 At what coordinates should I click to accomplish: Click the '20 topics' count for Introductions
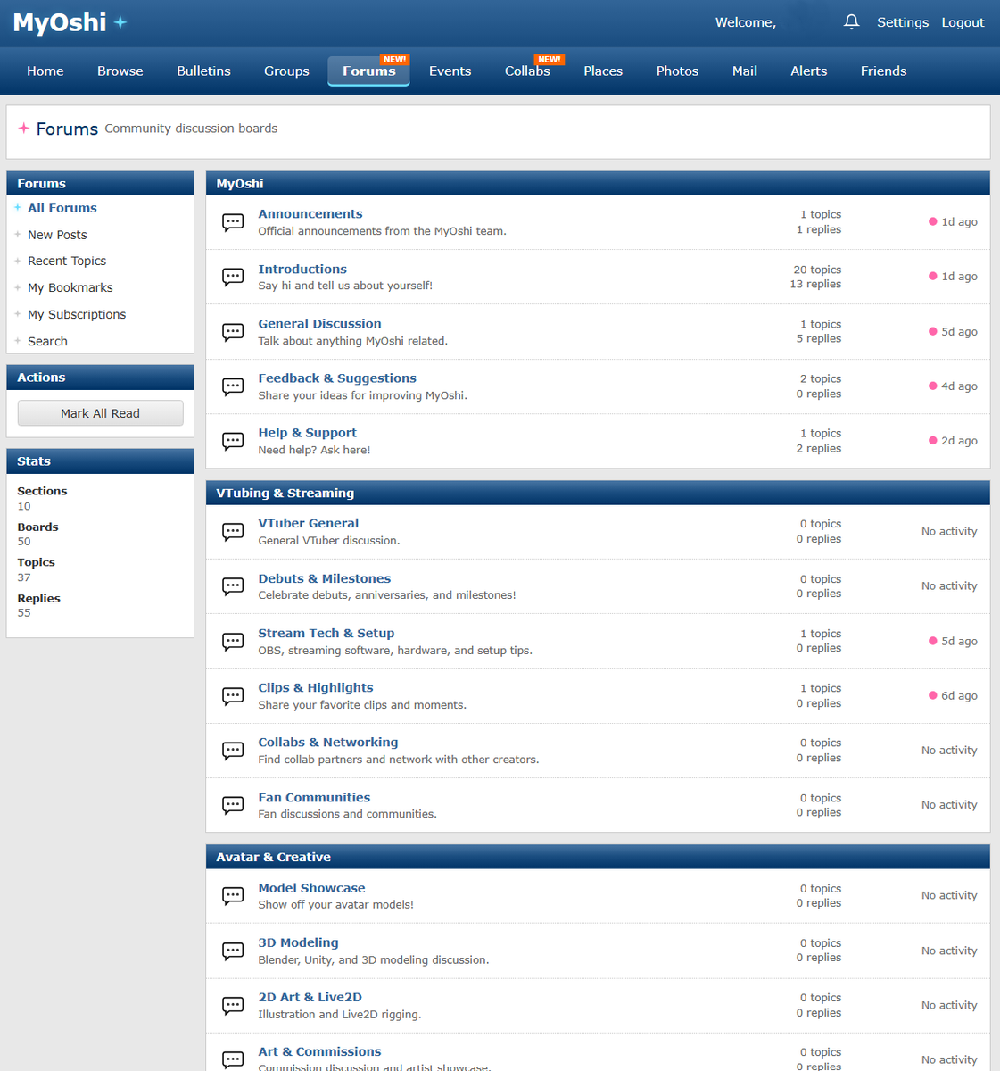[x=817, y=270]
